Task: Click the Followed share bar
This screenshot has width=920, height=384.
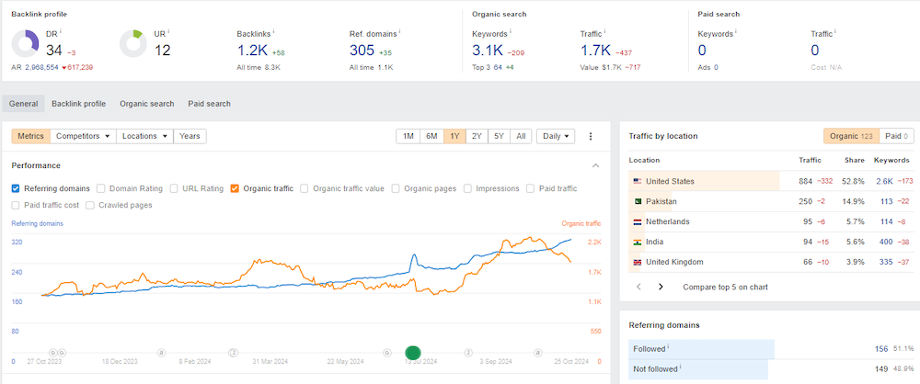Action: click(701, 349)
